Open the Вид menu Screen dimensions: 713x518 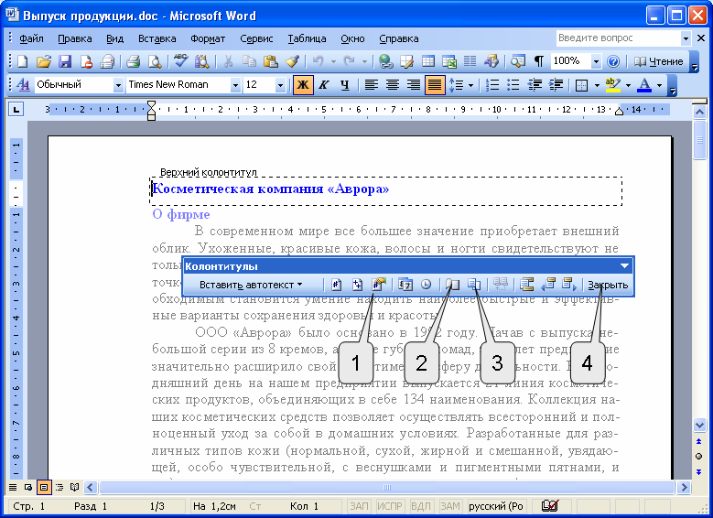tap(115, 38)
